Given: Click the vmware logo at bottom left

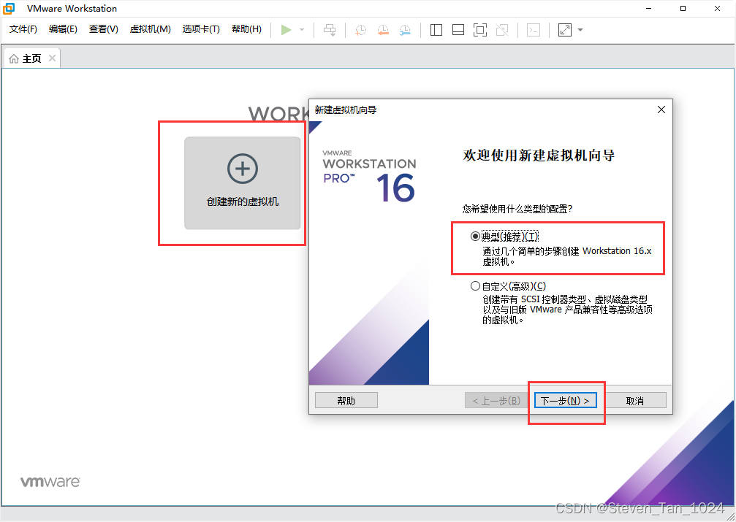Looking at the screenshot, I should click(50, 482).
